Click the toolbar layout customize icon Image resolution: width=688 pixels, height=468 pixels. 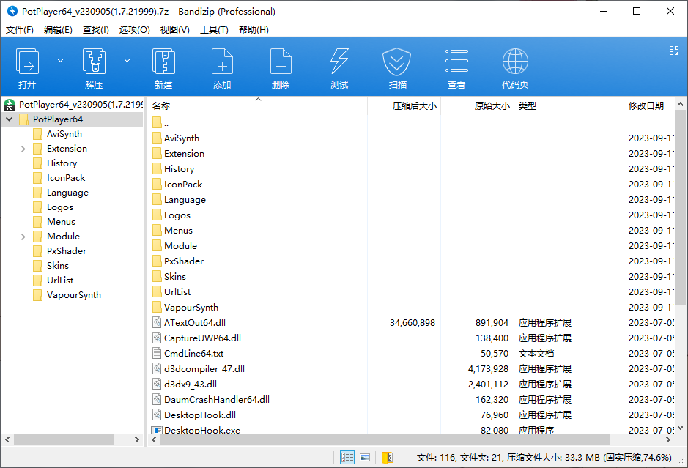tap(673, 51)
